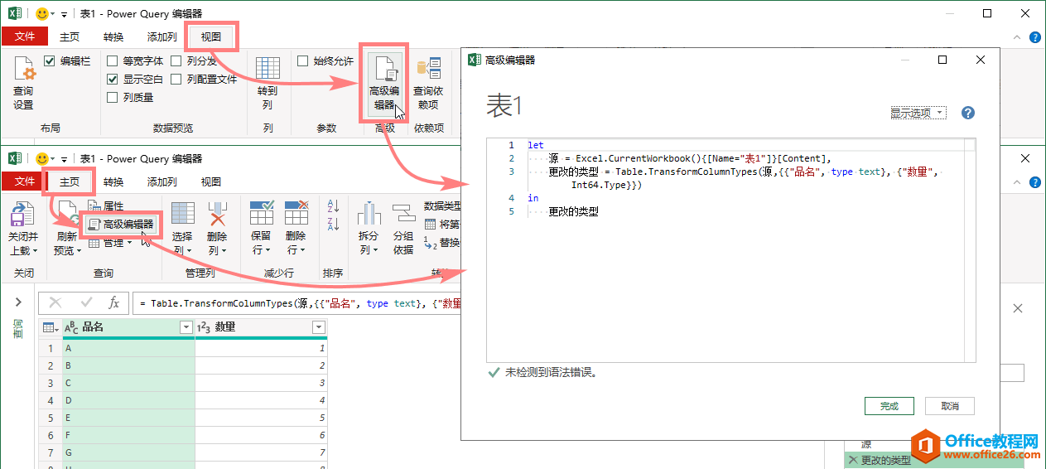The image size is (1046, 469).
Task: Enable the 等宽字体 checkbox
Action: (113, 60)
